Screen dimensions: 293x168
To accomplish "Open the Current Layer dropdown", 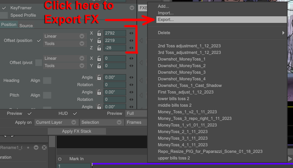I will [56, 122].
